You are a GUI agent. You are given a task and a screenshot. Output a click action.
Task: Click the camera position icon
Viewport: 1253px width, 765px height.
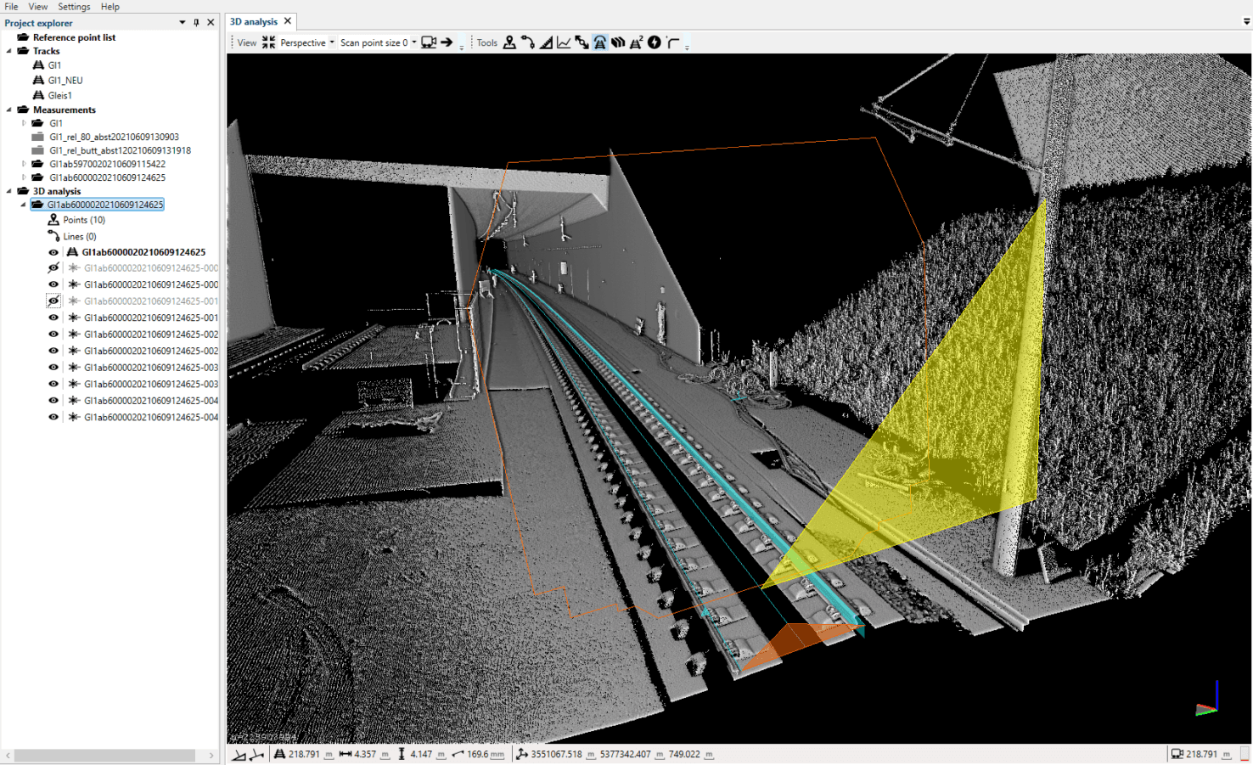tap(429, 42)
